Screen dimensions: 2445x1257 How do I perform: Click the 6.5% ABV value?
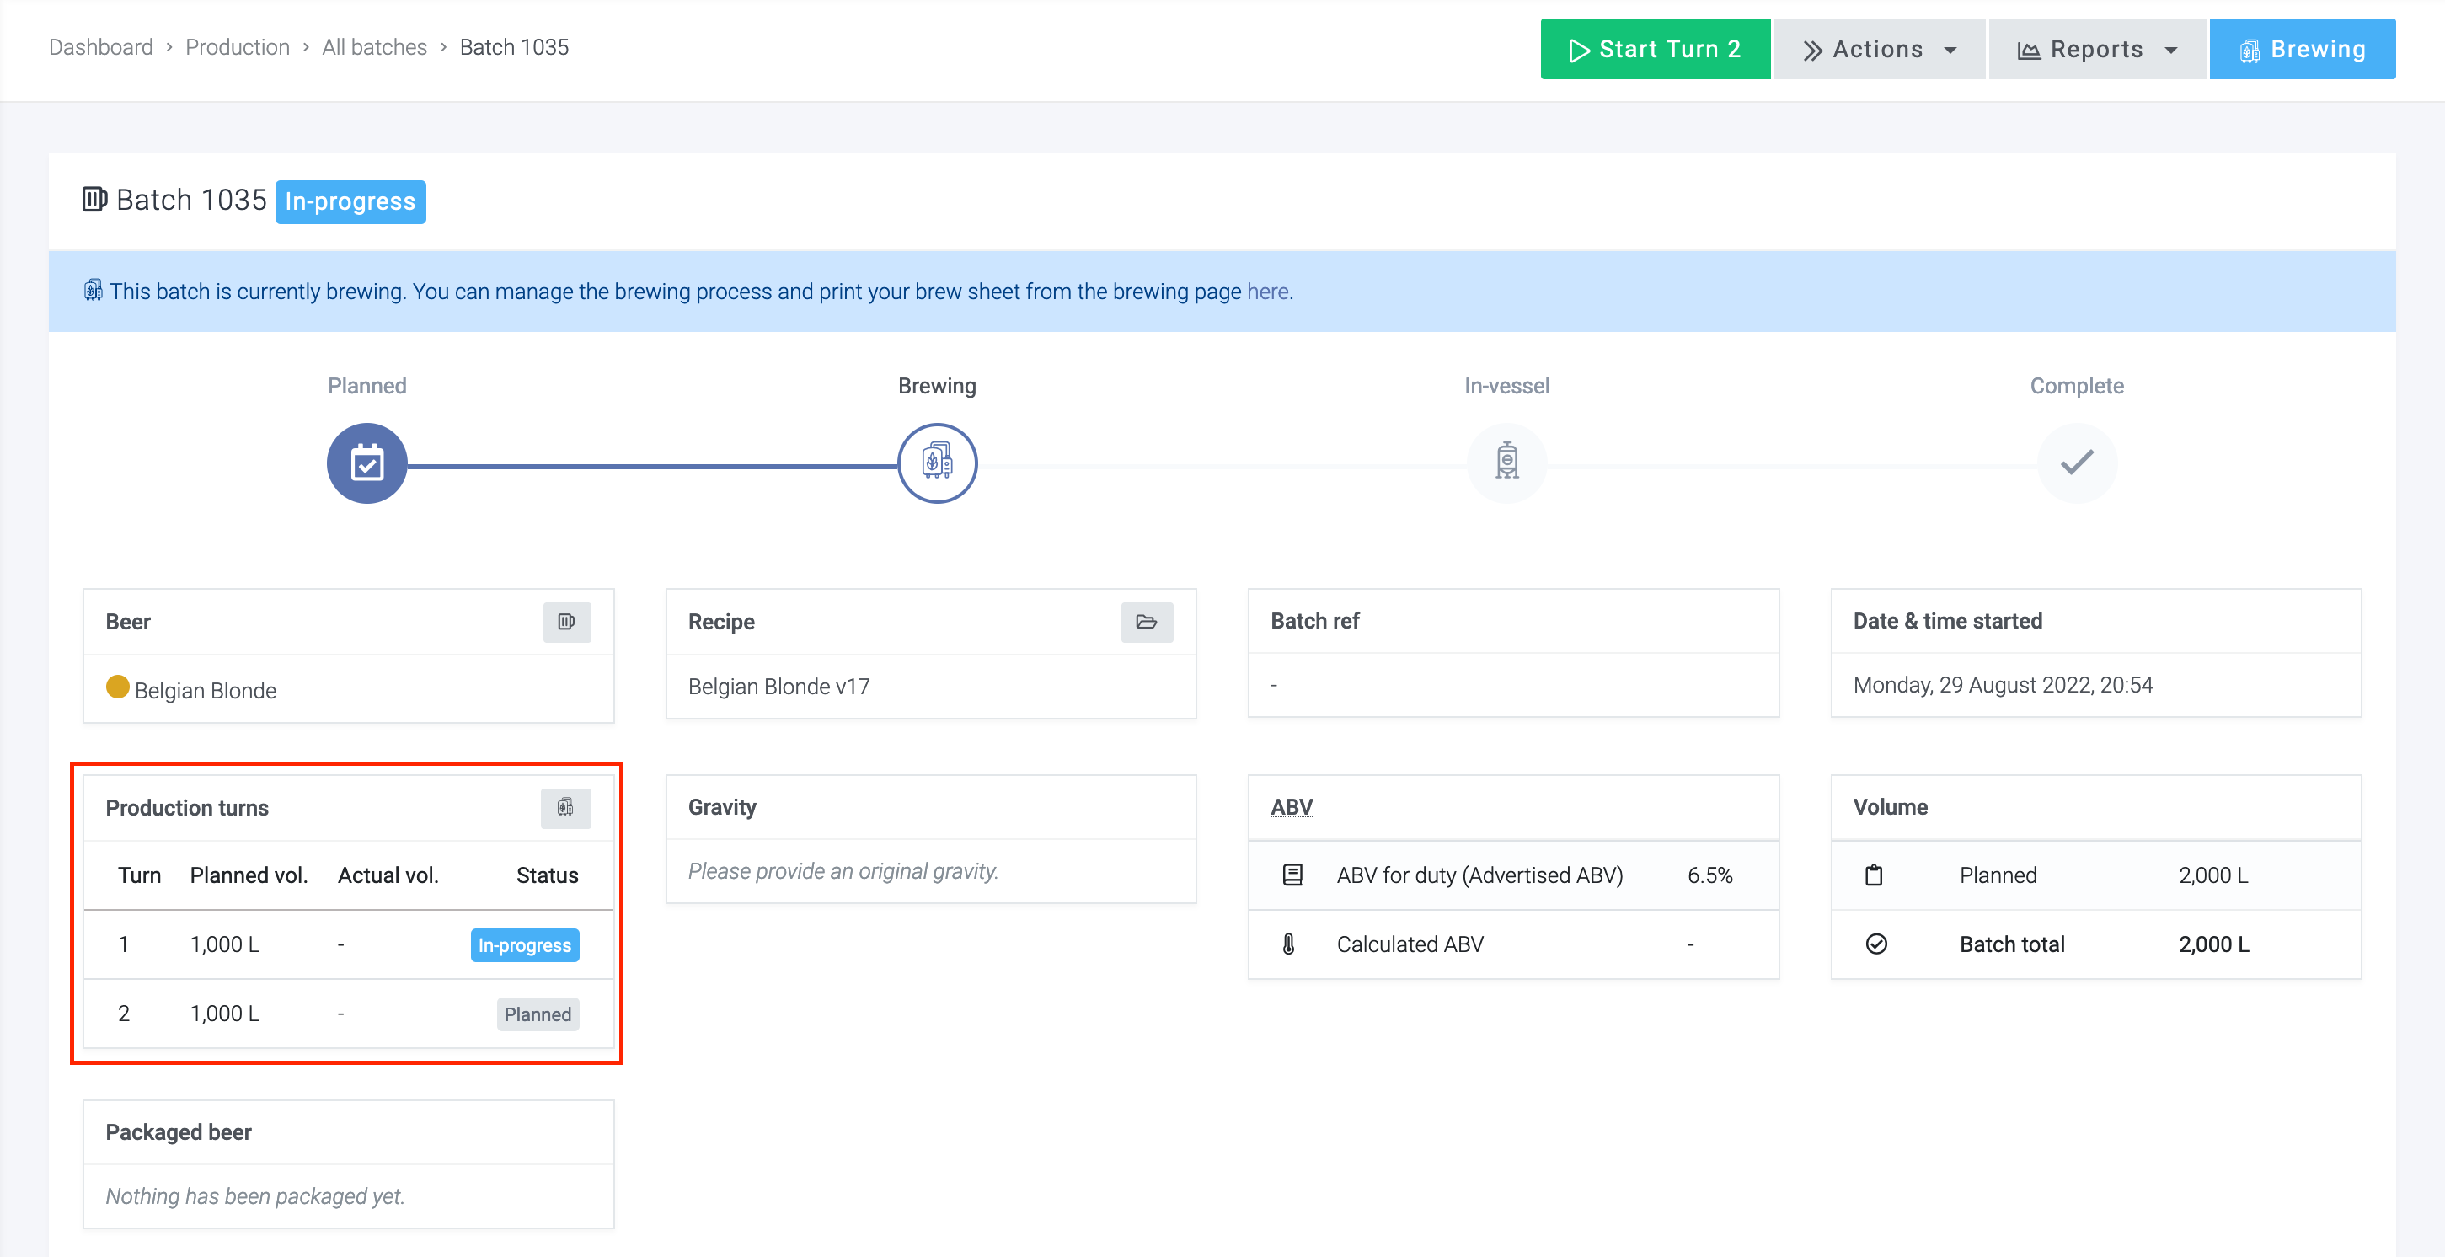click(1709, 875)
